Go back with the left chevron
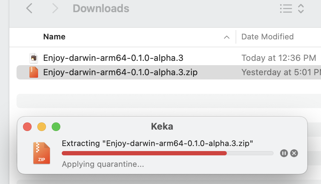Screen dimensions: 321x184 29,8
